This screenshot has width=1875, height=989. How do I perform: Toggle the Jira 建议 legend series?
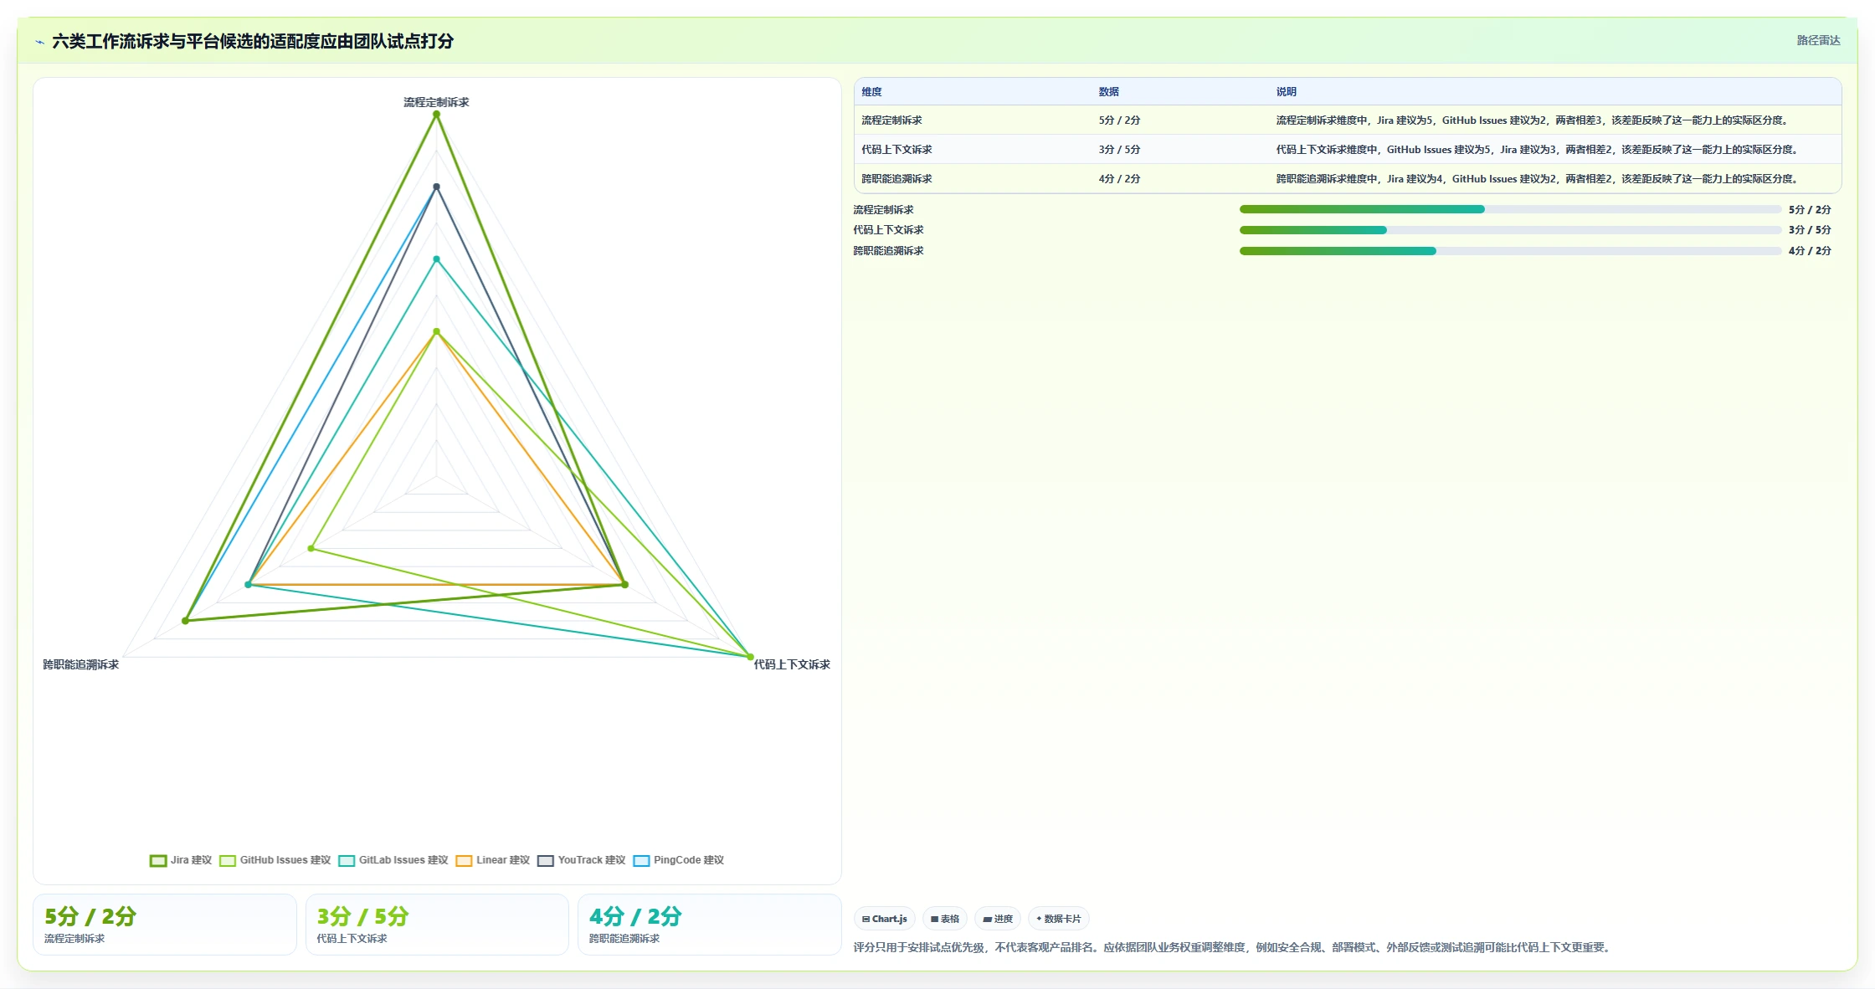pos(181,860)
